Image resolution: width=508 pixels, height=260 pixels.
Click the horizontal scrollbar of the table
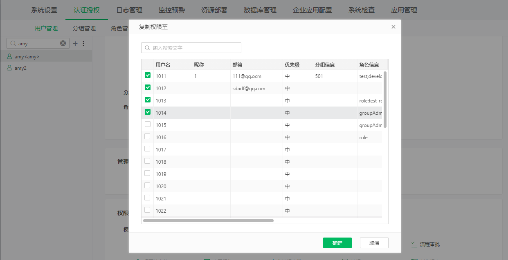pos(208,220)
